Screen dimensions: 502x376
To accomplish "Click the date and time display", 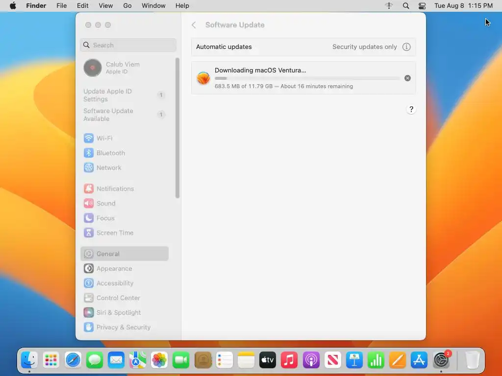I will click(x=463, y=6).
